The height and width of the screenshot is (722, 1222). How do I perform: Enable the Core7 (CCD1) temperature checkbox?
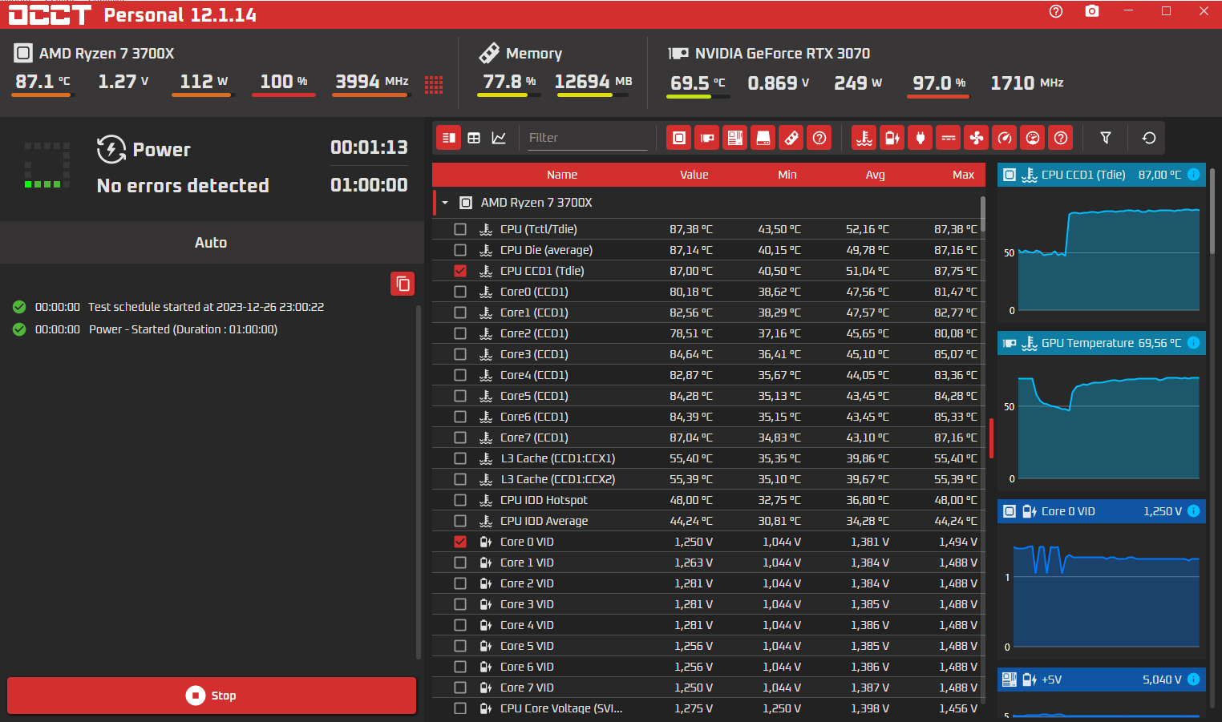[x=460, y=438]
